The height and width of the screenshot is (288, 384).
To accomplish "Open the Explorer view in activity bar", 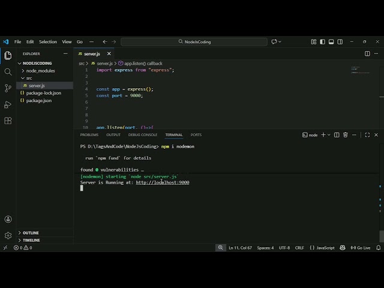I will click(8, 56).
